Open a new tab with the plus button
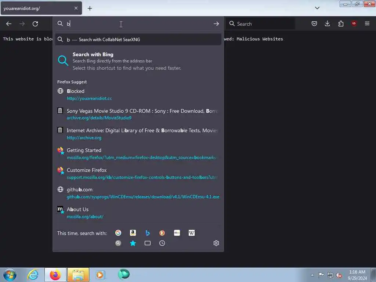 coord(90,8)
